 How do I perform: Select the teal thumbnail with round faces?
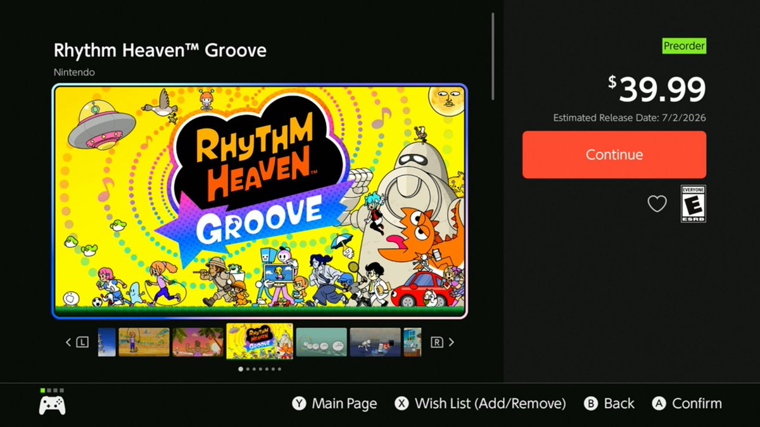click(x=322, y=342)
